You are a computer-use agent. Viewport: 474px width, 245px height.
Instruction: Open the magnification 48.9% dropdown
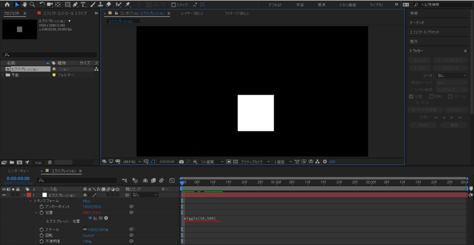(x=132, y=162)
